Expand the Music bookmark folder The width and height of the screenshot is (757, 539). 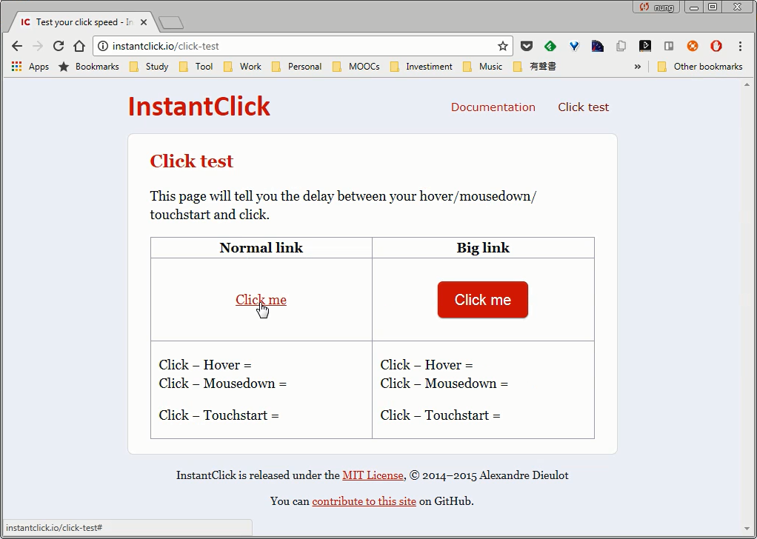pos(483,67)
